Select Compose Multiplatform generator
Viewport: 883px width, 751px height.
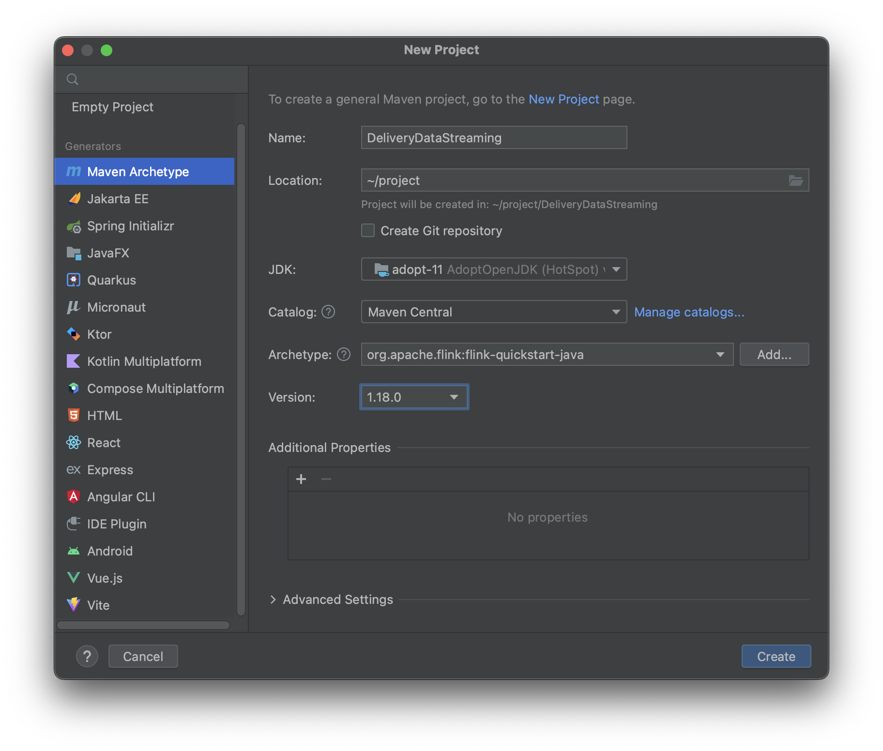(x=144, y=388)
